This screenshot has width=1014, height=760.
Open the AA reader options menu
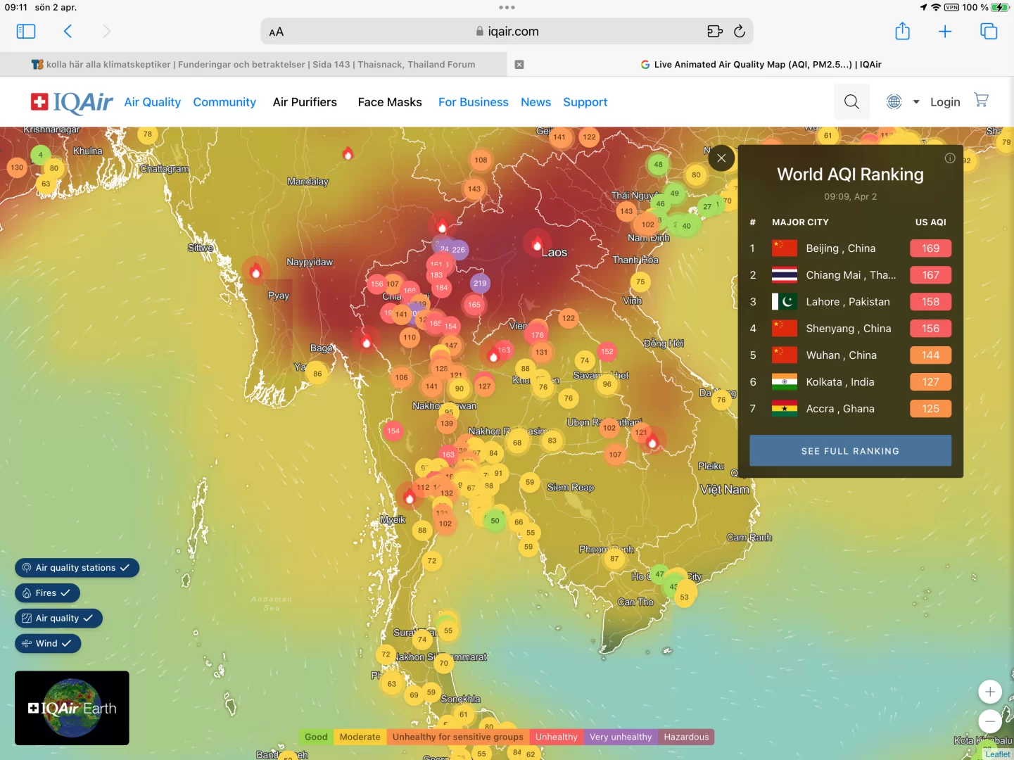pyautogui.click(x=277, y=32)
